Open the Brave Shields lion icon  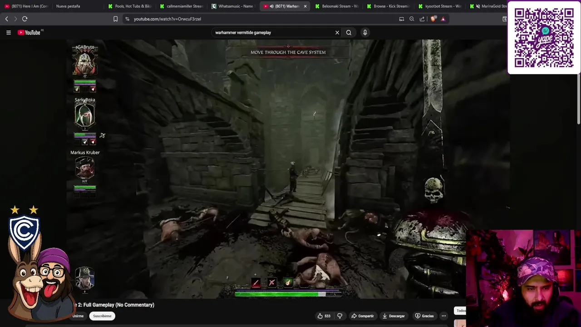click(x=433, y=19)
